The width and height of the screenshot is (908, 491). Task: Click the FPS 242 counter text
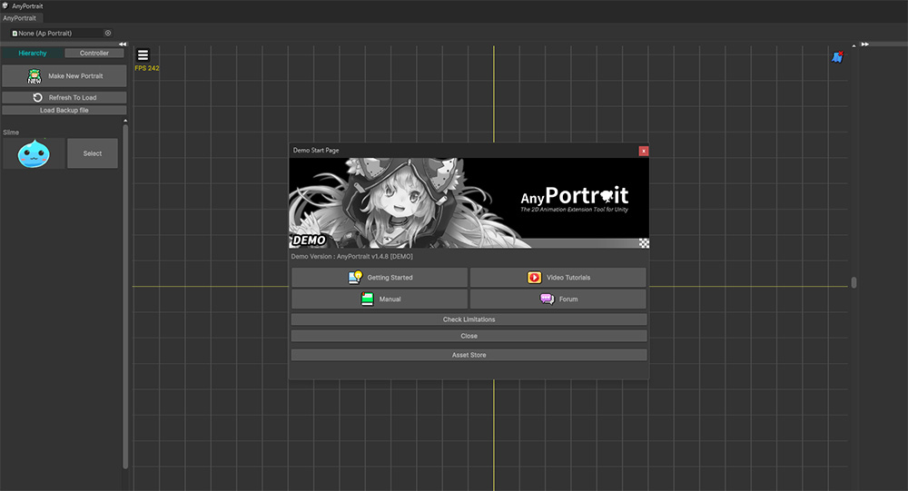(147, 68)
